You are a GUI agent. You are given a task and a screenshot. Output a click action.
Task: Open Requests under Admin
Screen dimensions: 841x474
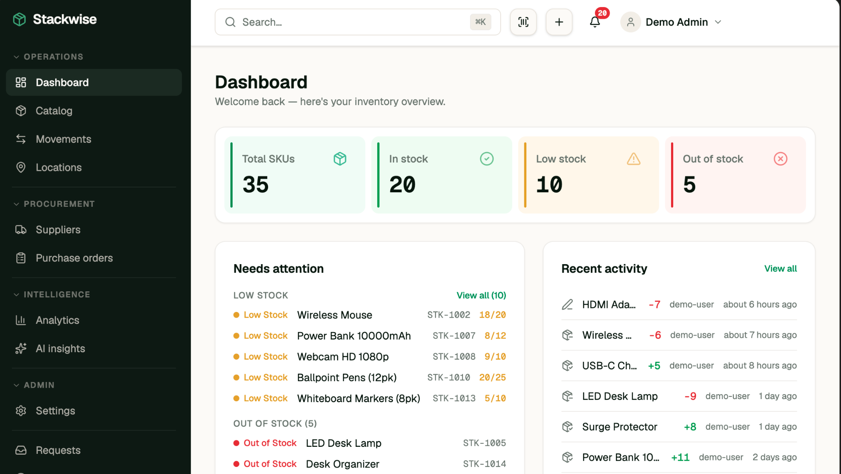(58, 450)
